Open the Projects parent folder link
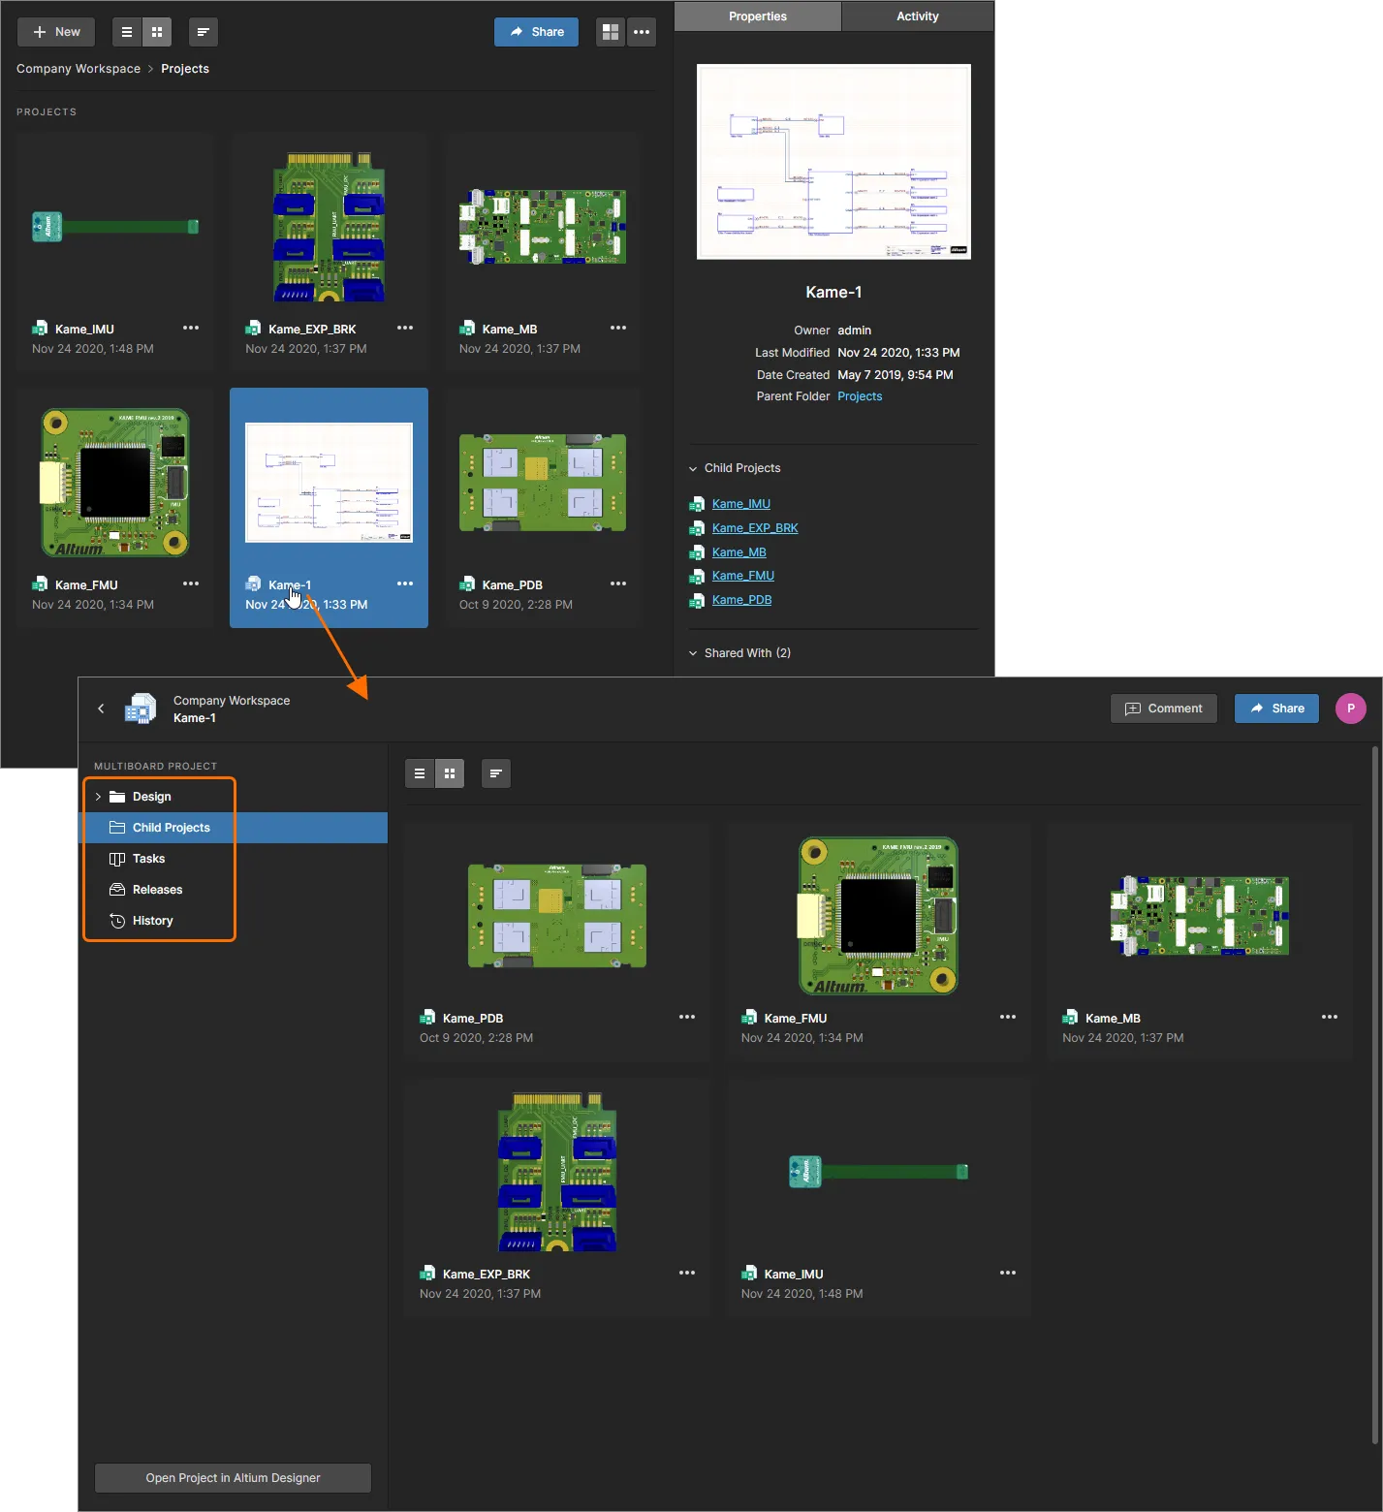 tap(860, 396)
